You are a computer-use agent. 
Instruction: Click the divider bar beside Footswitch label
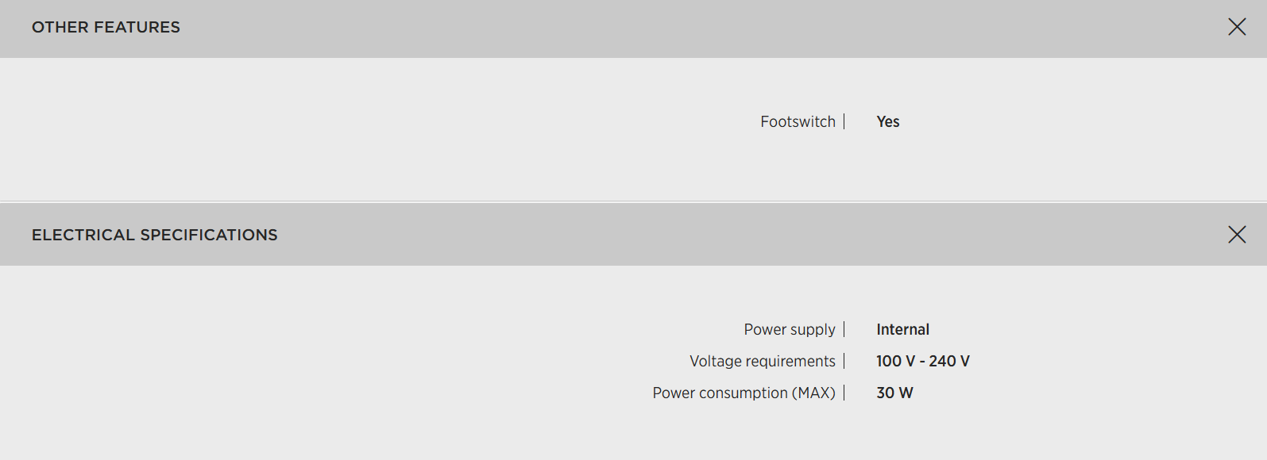(x=844, y=121)
